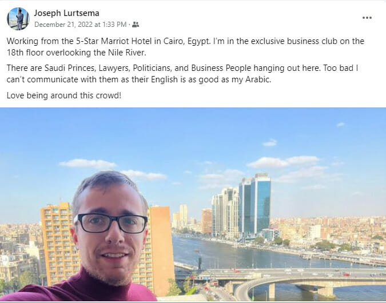Click the blue glass skyscraper in the photo
Screen dimensions: 386x303
click(x=255, y=204)
